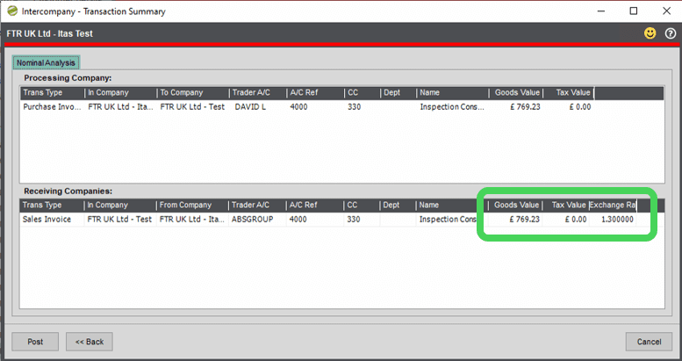Click Receiving Companies £ 0.00 tax value
Screen dimensions: 682x361
click(576, 219)
